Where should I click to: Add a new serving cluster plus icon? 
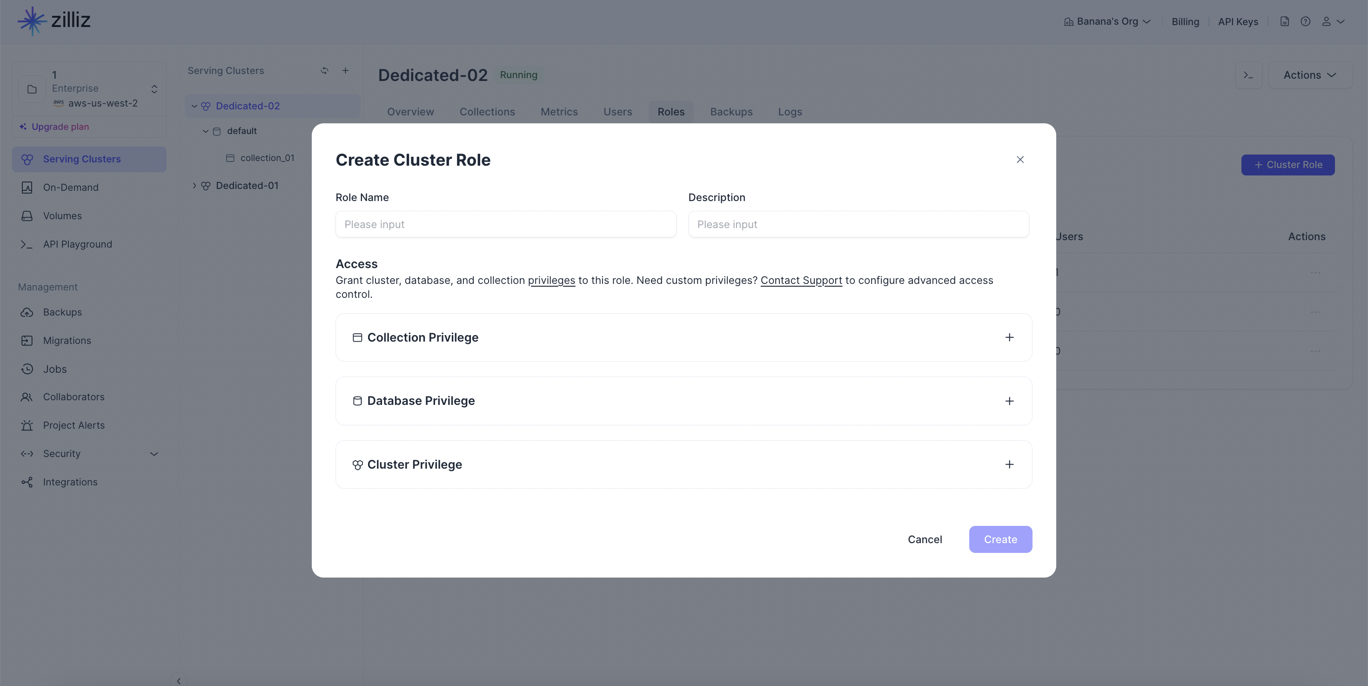345,71
